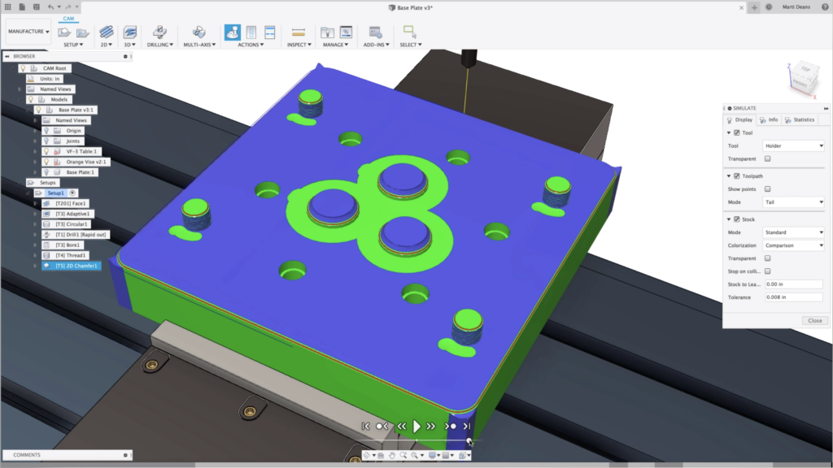The width and height of the screenshot is (833, 468).
Task: Close the Simulate panel
Action: 815,320
